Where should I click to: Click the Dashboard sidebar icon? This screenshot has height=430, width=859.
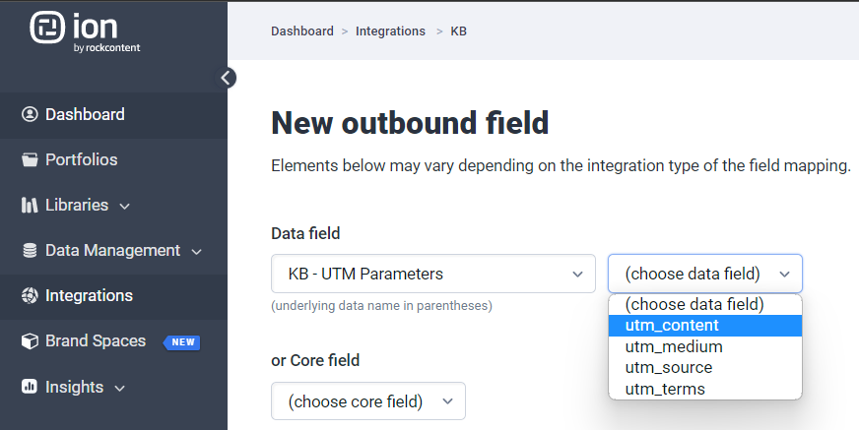[x=30, y=114]
